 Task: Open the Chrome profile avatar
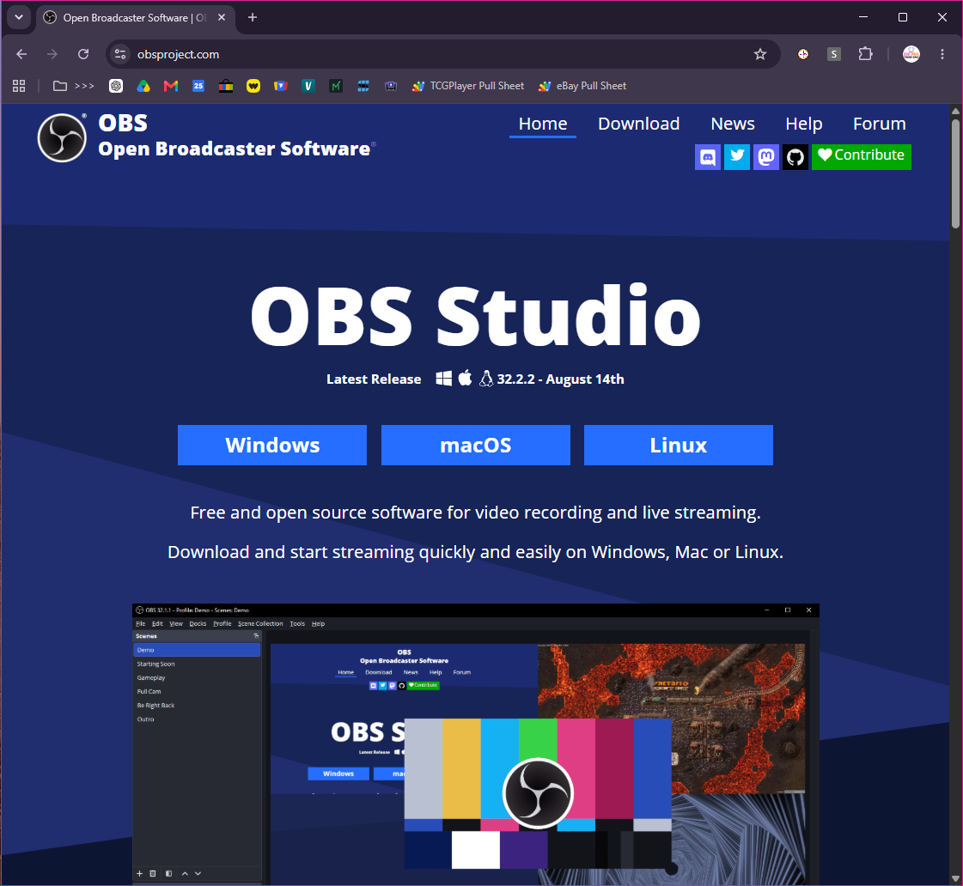pyautogui.click(x=911, y=54)
